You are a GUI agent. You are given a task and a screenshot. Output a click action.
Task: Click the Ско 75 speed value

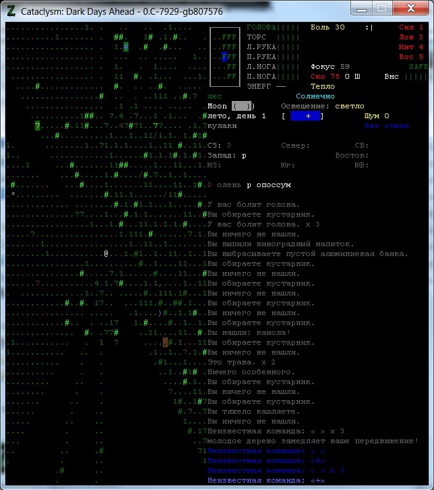pos(325,76)
